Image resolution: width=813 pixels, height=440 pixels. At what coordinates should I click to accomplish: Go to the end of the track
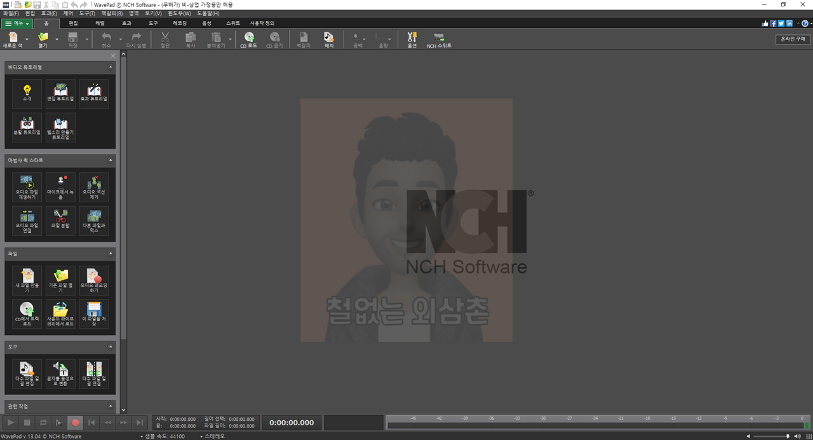coord(140,422)
